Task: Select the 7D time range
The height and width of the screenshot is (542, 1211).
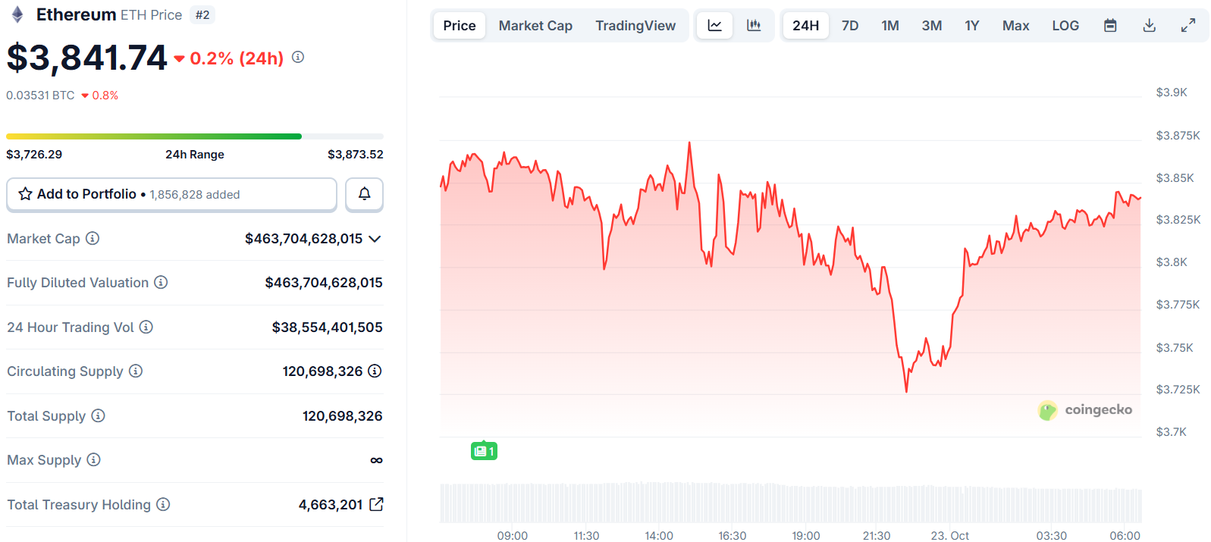Action: point(850,26)
